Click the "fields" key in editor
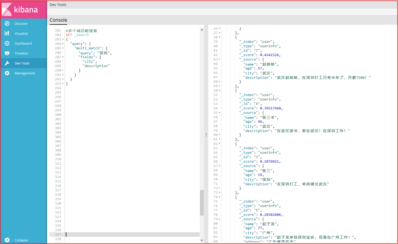This screenshot has height=244, width=398. (x=87, y=57)
